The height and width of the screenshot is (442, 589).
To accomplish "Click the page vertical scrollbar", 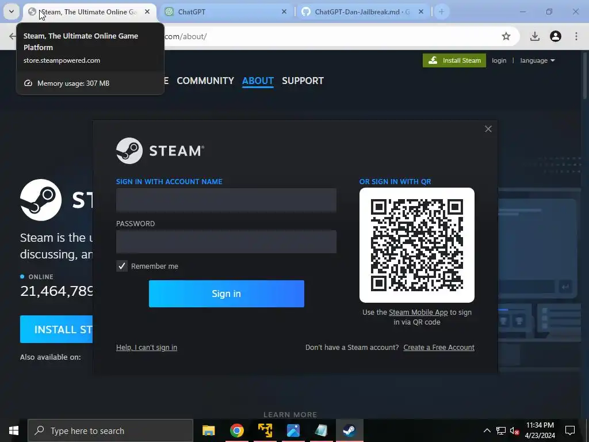I will click(x=585, y=75).
